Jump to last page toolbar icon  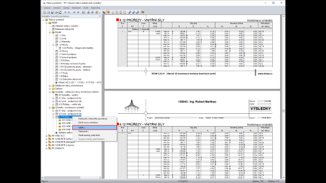pos(78,12)
